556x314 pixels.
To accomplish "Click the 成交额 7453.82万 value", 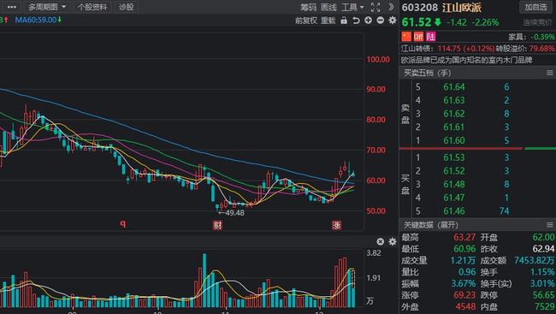I will point(535,260).
